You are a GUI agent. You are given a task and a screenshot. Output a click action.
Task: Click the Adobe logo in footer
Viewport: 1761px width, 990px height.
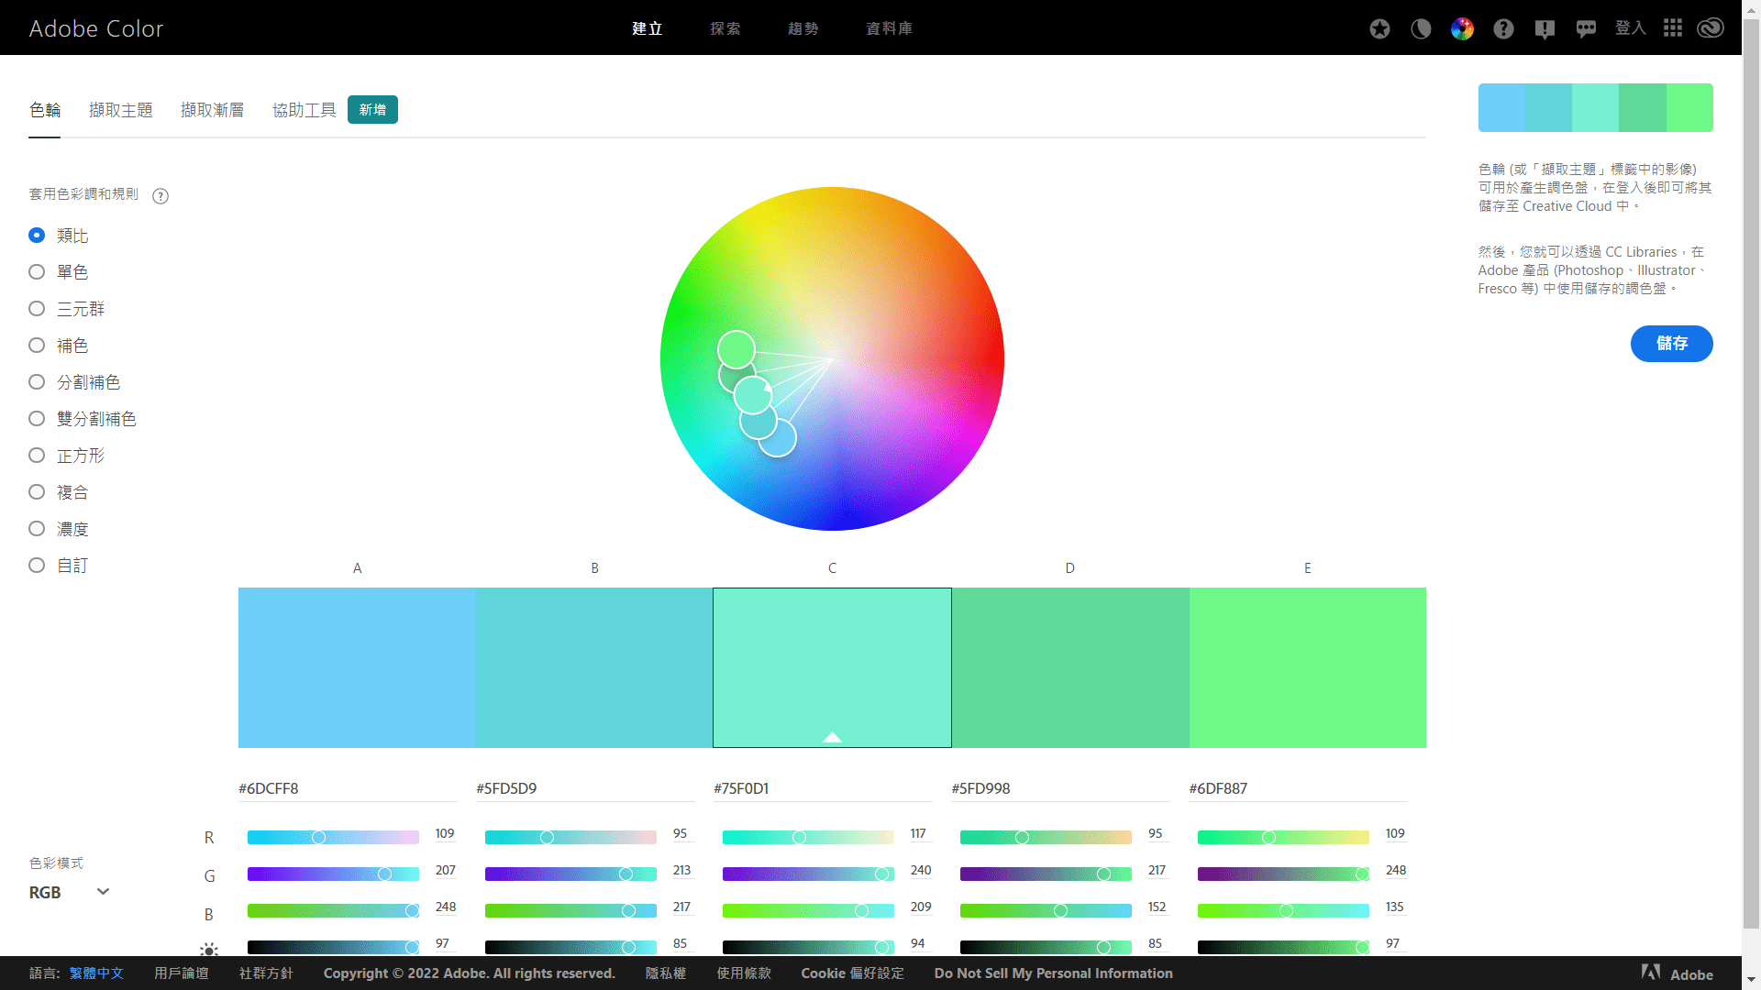click(1678, 973)
